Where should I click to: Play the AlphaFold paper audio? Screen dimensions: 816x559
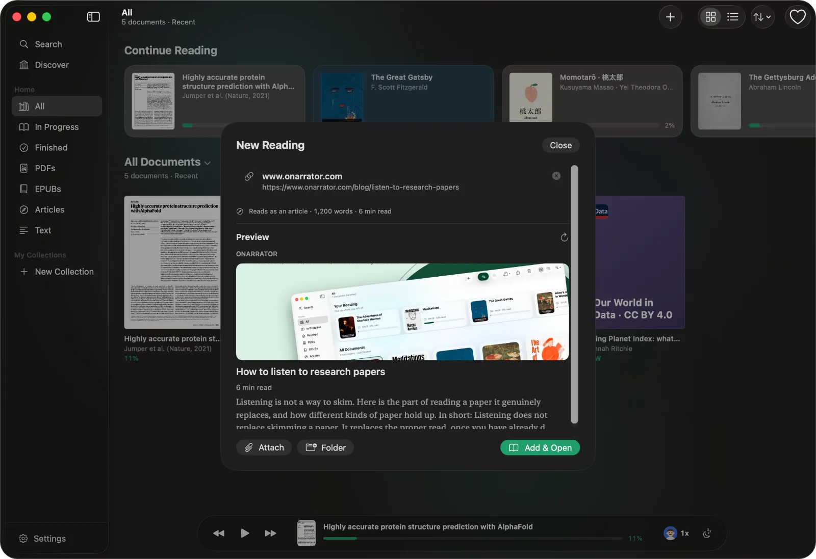pos(245,533)
